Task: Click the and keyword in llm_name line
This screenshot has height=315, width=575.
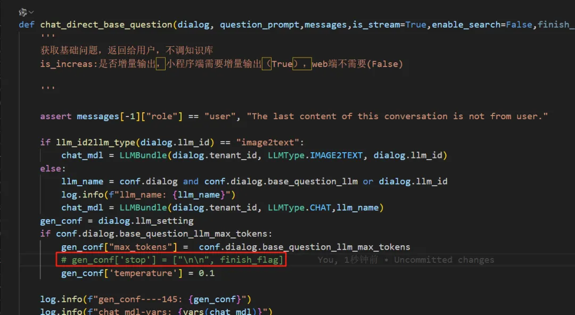Action: pos(191,181)
